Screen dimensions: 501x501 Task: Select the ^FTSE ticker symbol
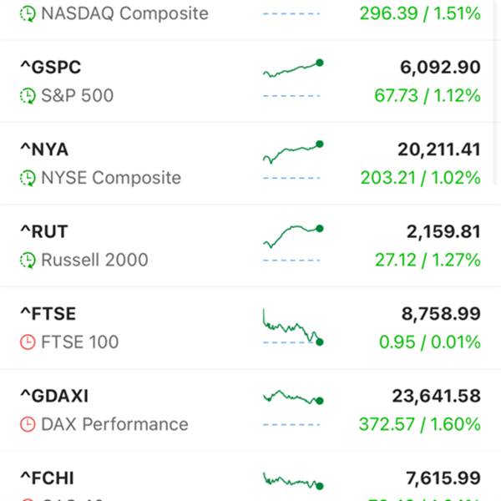(x=48, y=314)
